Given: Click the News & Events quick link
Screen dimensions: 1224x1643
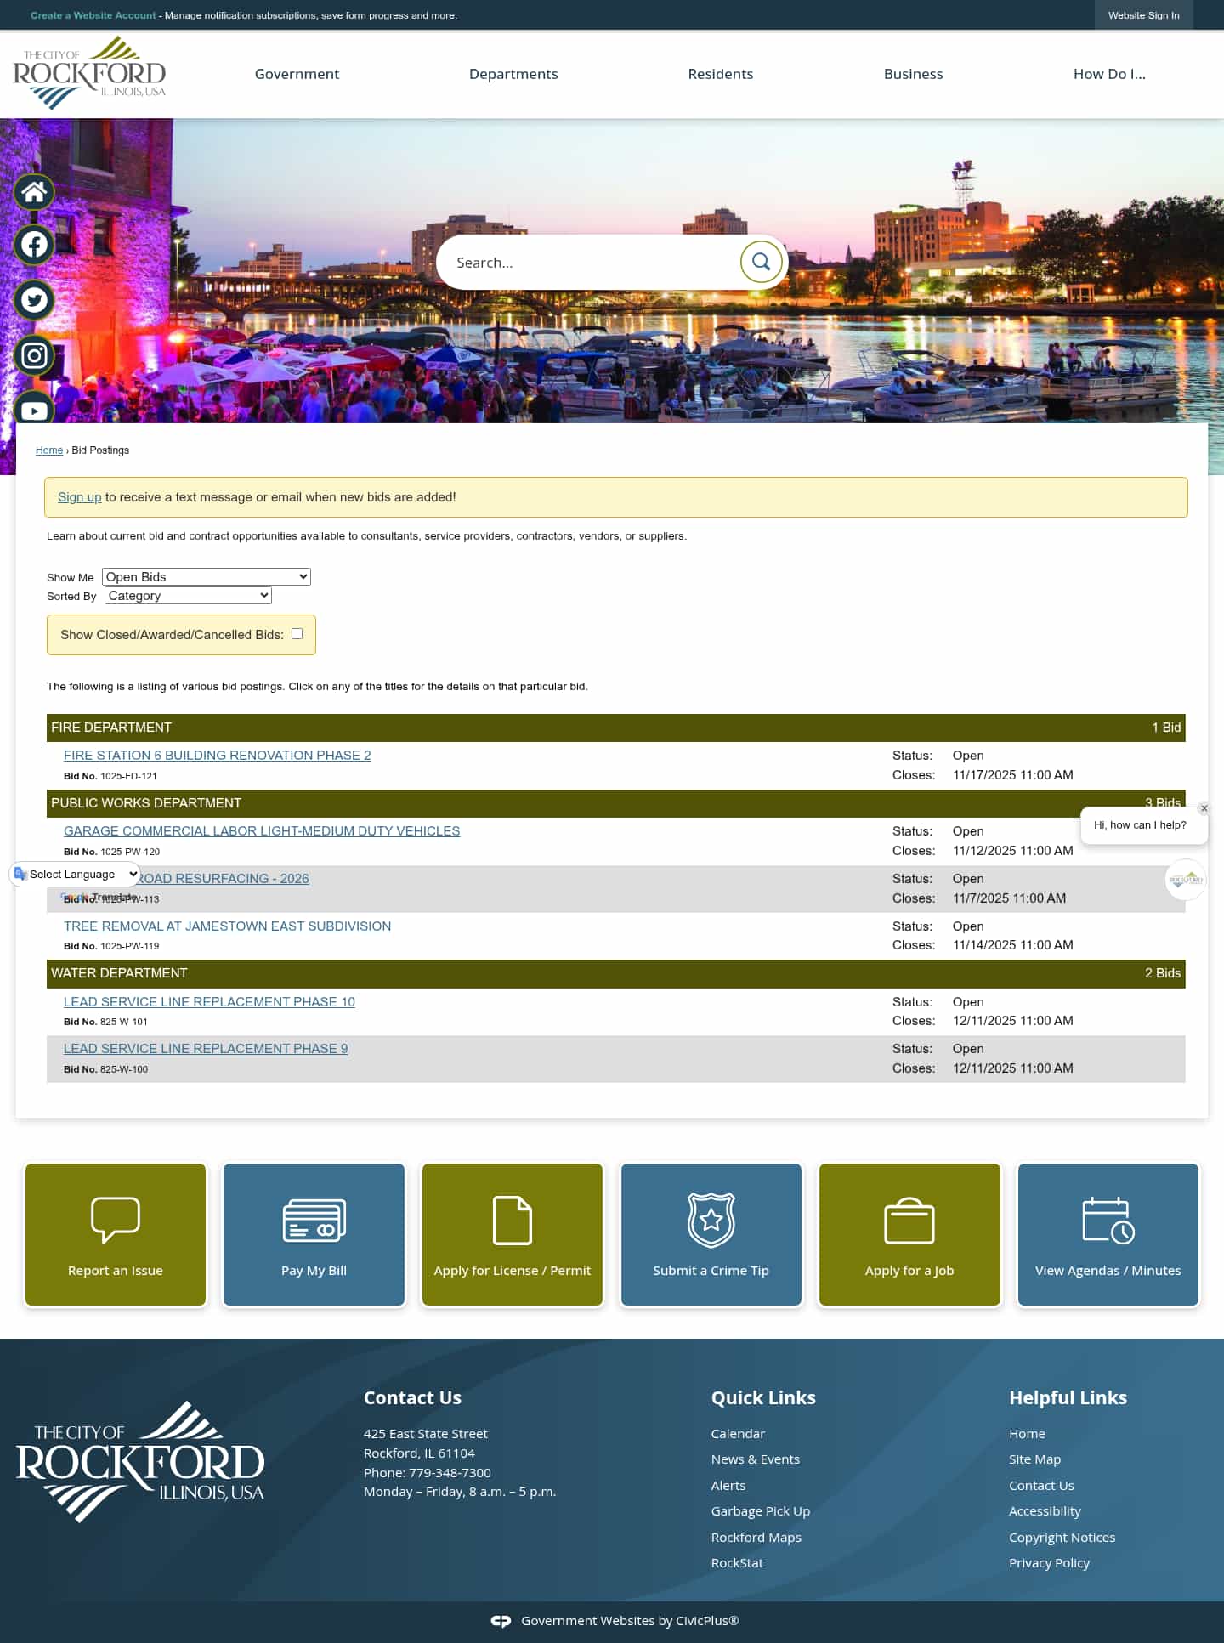Looking at the screenshot, I should [x=756, y=1459].
